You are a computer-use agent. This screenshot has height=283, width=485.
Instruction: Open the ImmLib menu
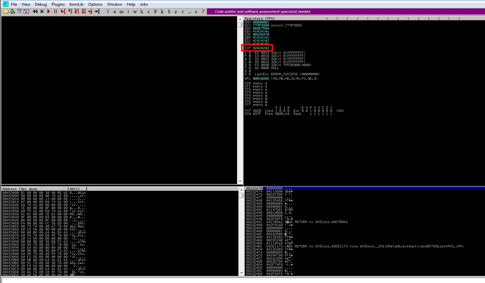tap(77, 4)
